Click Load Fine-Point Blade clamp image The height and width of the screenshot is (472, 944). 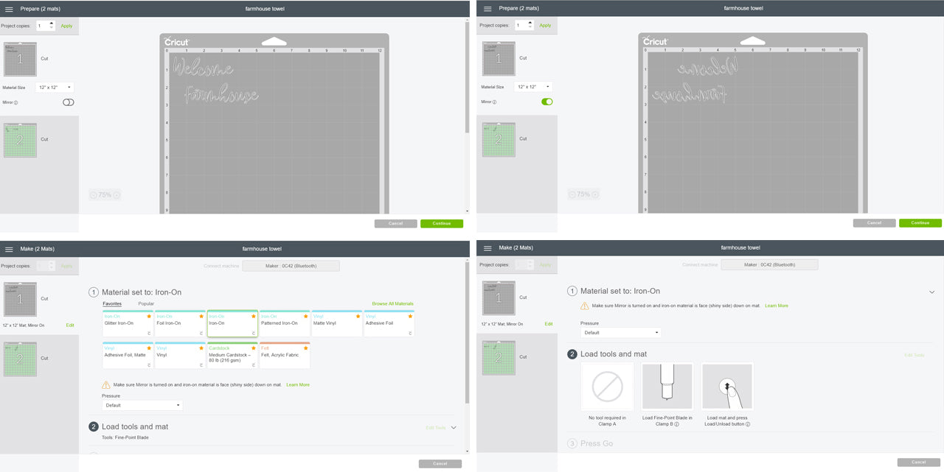click(x=667, y=386)
